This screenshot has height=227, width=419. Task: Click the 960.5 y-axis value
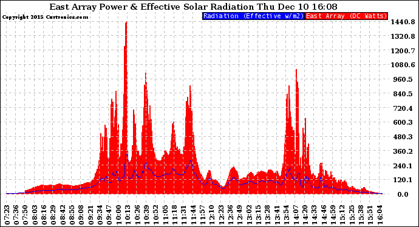[403, 79]
